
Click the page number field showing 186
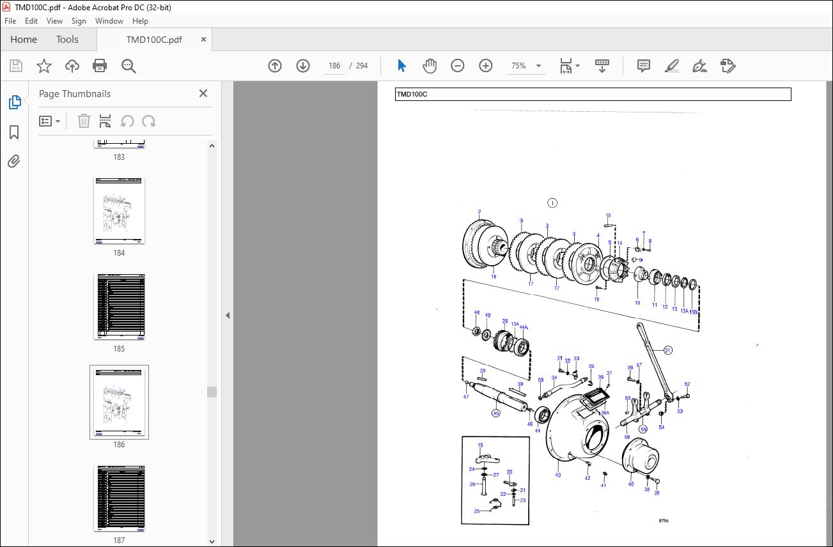[x=334, y=66]
